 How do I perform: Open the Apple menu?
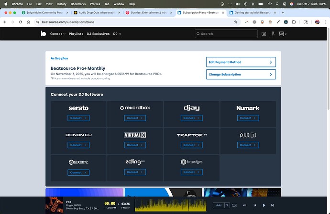[x=6, y=4]
